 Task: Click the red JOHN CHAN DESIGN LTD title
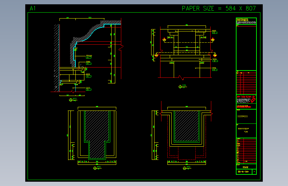click(245, 97)
